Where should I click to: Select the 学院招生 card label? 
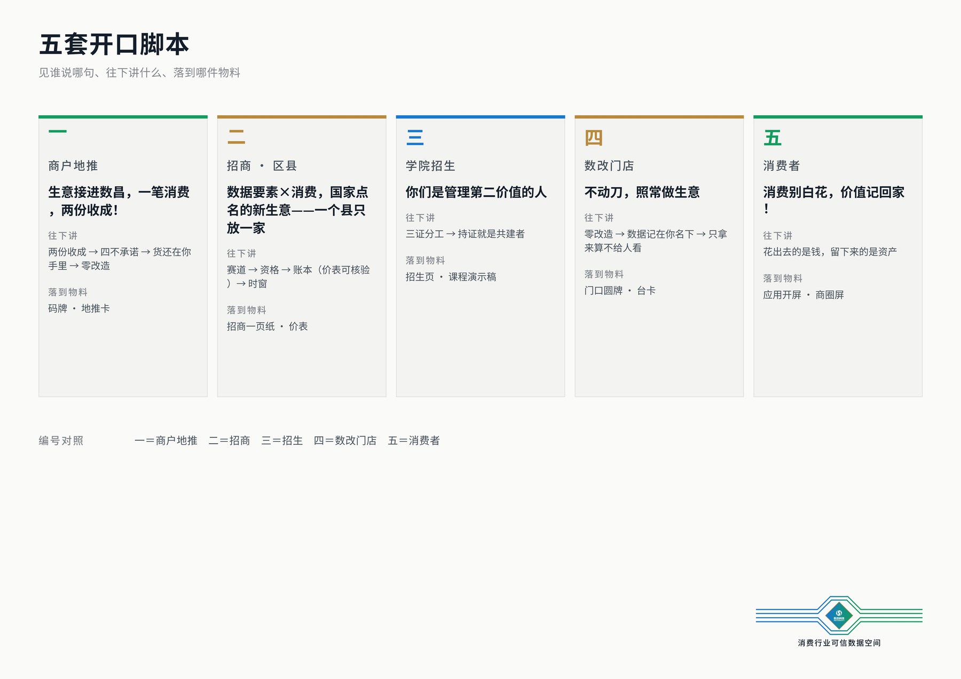[430, 166]
